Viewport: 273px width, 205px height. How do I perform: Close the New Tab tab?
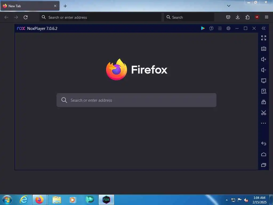coord(55,6)
